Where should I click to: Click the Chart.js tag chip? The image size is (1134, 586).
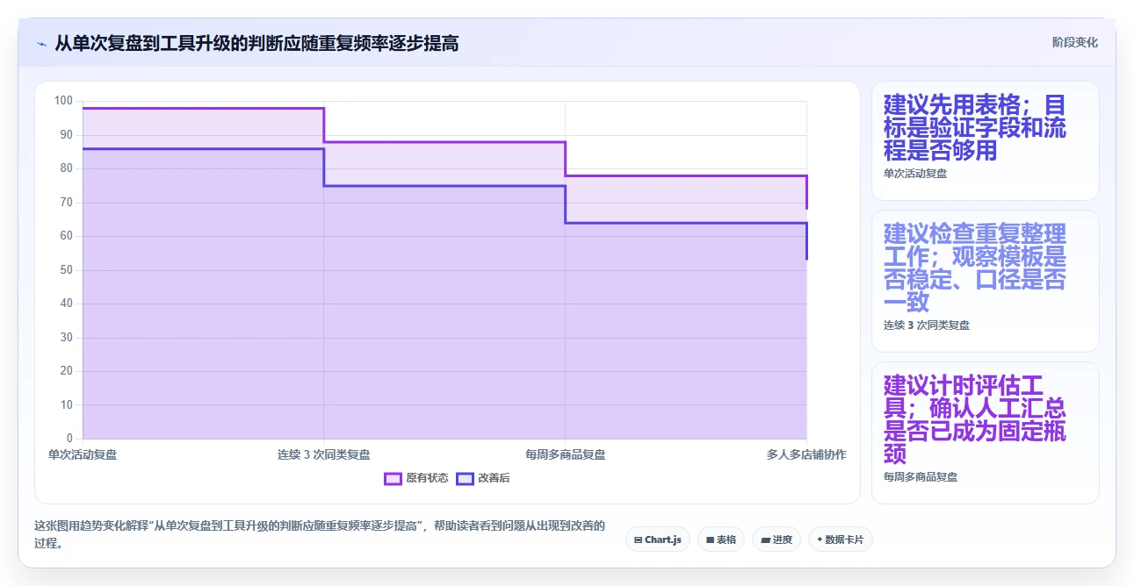(658, 540)
